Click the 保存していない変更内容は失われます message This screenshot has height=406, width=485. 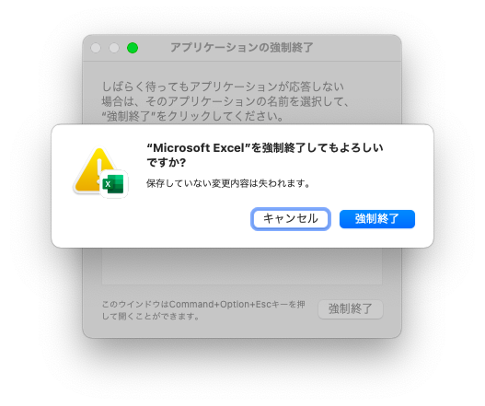coord(228,183)
